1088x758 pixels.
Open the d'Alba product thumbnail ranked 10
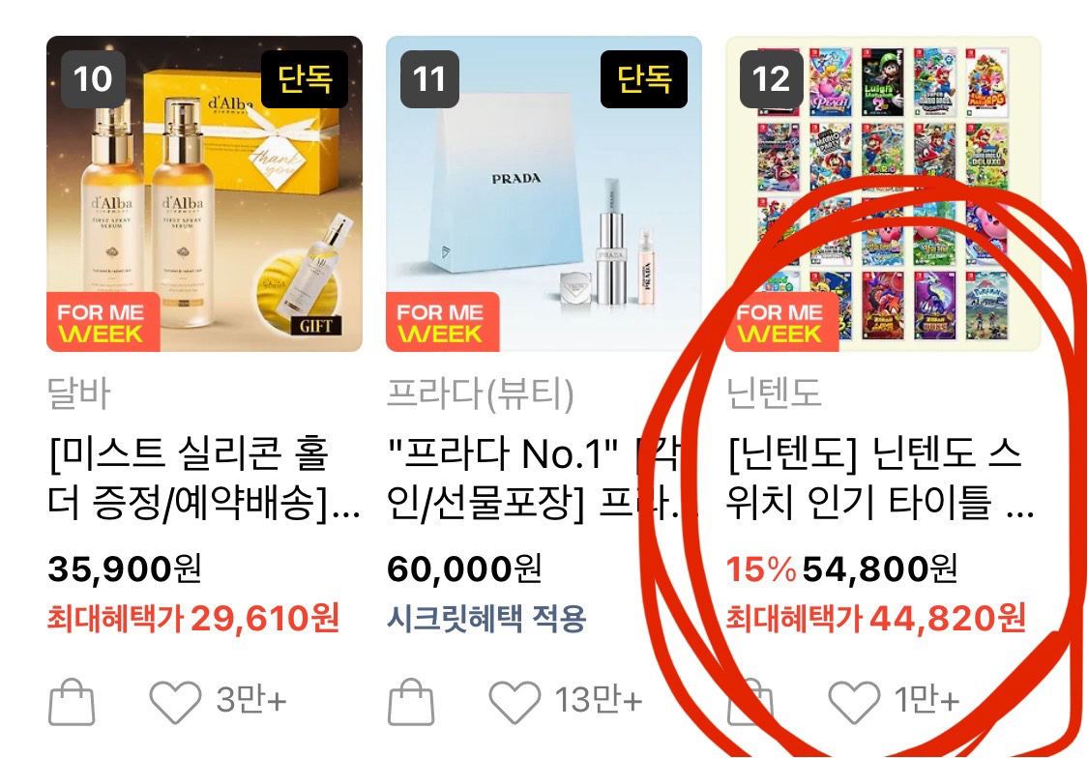[205, 193]
